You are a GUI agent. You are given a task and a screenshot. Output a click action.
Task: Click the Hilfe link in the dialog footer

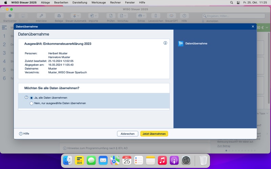point(24,134)
